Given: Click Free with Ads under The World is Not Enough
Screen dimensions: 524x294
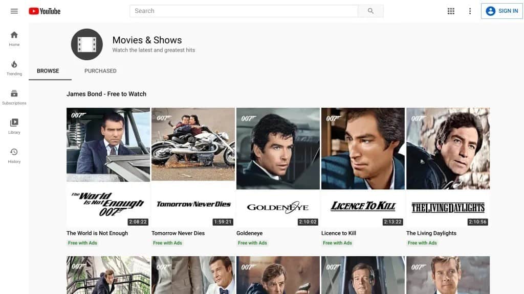Looking at the screenshot, I should pyautogui.click(x=82, y=243).
